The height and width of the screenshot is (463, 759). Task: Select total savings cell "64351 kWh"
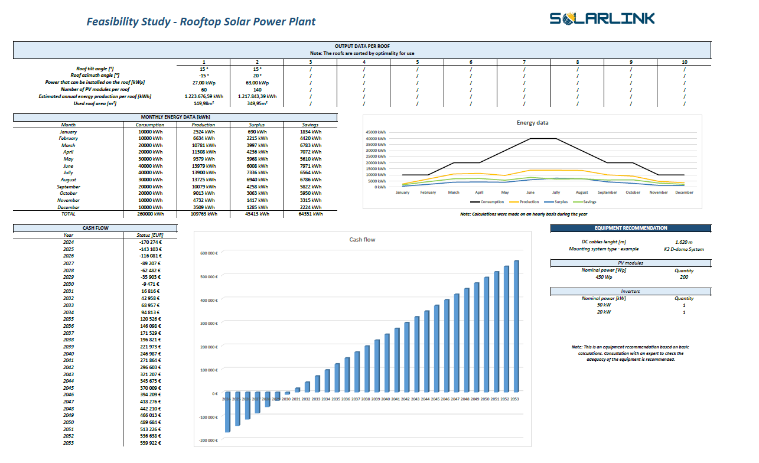[x=311, y=214]
